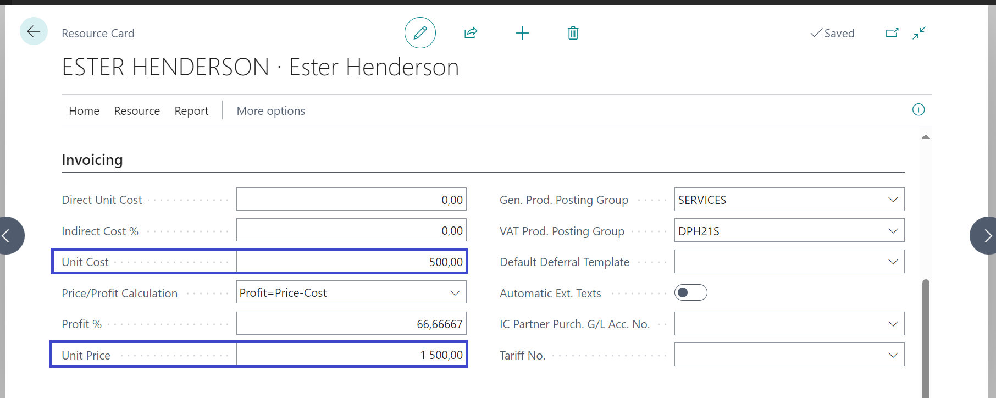Click the back arrow button

tap(34, 32)
